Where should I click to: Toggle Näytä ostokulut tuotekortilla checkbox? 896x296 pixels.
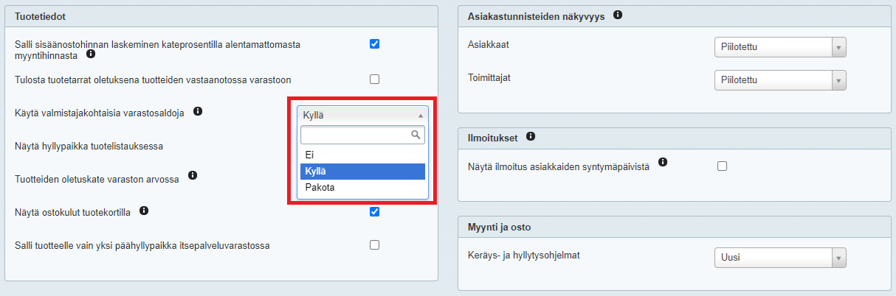click(374, 212)
